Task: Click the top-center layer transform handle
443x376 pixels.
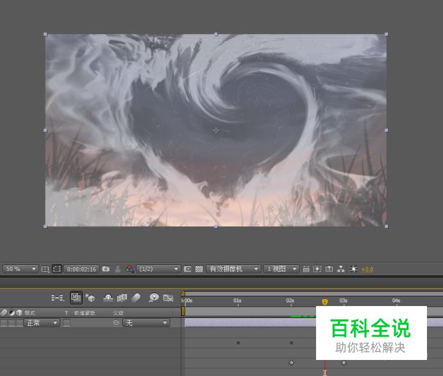Action: [216, 34]
